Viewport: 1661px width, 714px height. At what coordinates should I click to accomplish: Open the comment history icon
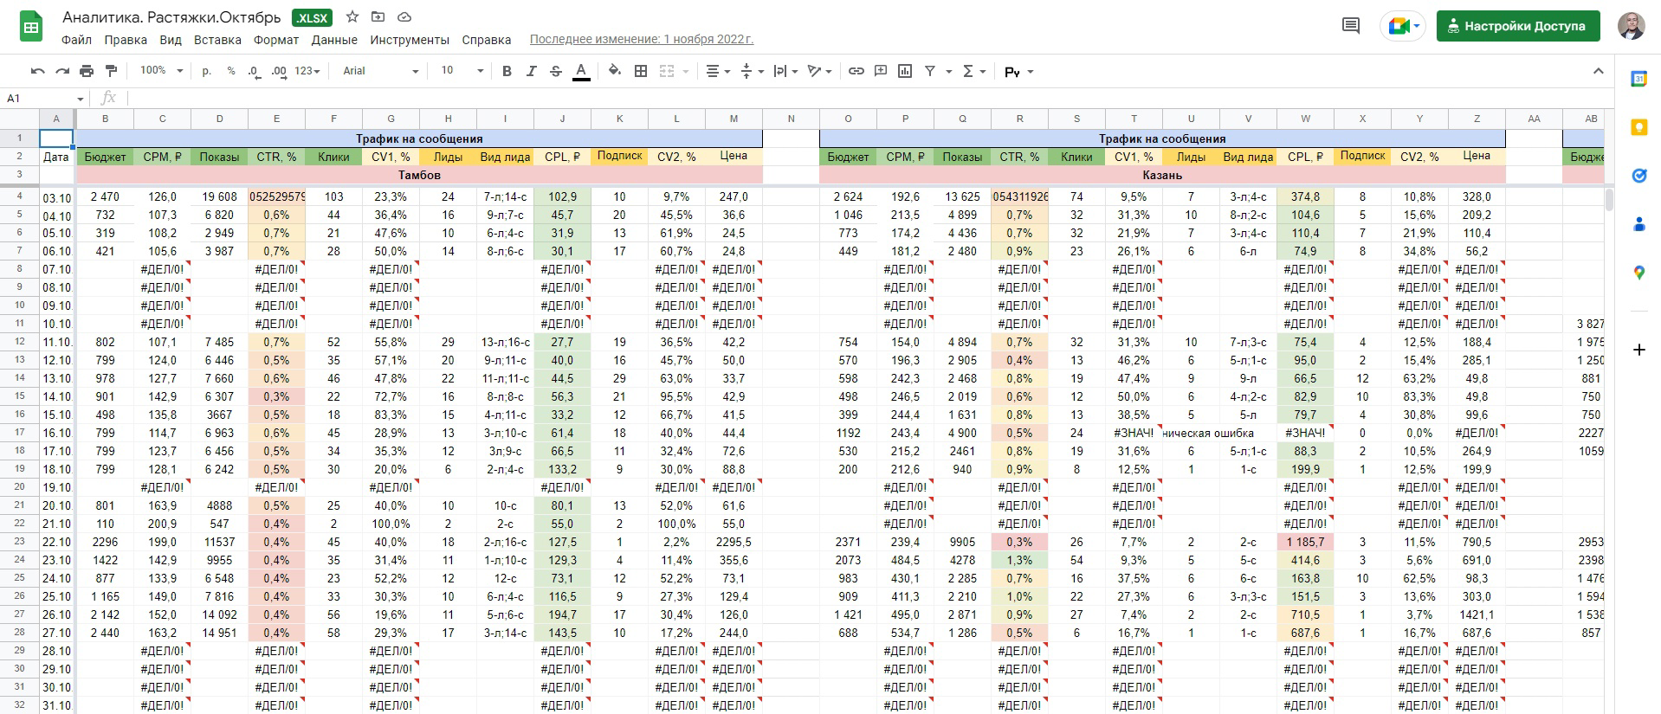pyautogui.click(x=1351, y=26)
